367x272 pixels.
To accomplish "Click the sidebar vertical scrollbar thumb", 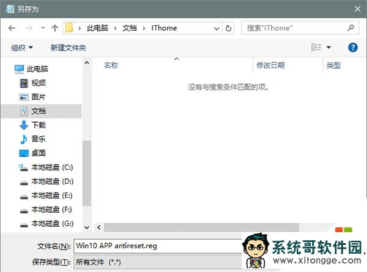I will click(87, 173).
